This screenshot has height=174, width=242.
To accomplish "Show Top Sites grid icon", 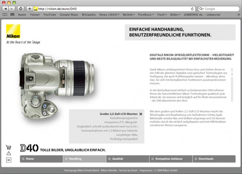I will tap(12, 14).
